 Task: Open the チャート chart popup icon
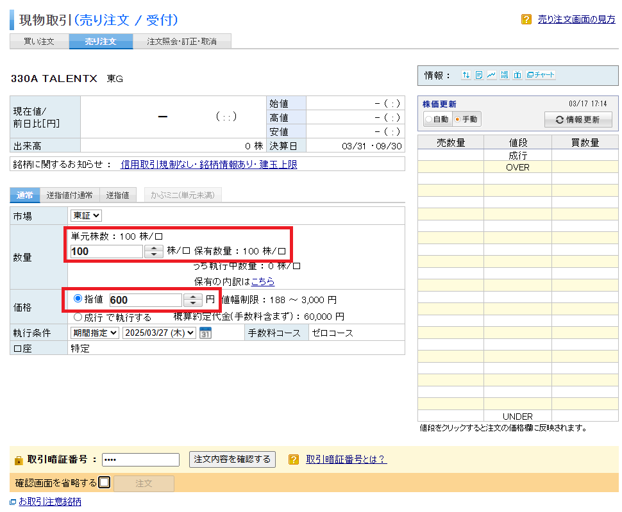(541, 75)
